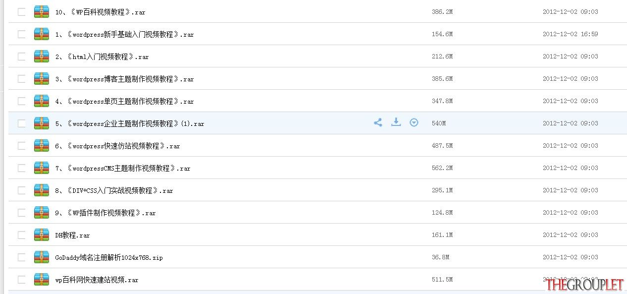
Task: Select the checkbox beside 1、《wordpress新手基础入门视频教程》.rar
Action: click(x=21, y=34)
